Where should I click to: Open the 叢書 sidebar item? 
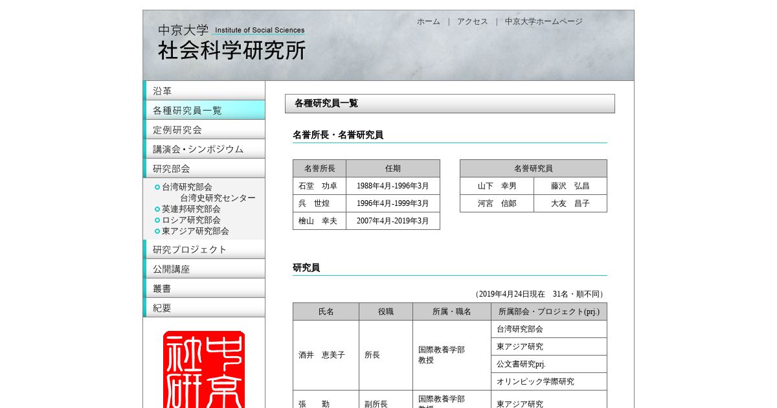204,288
